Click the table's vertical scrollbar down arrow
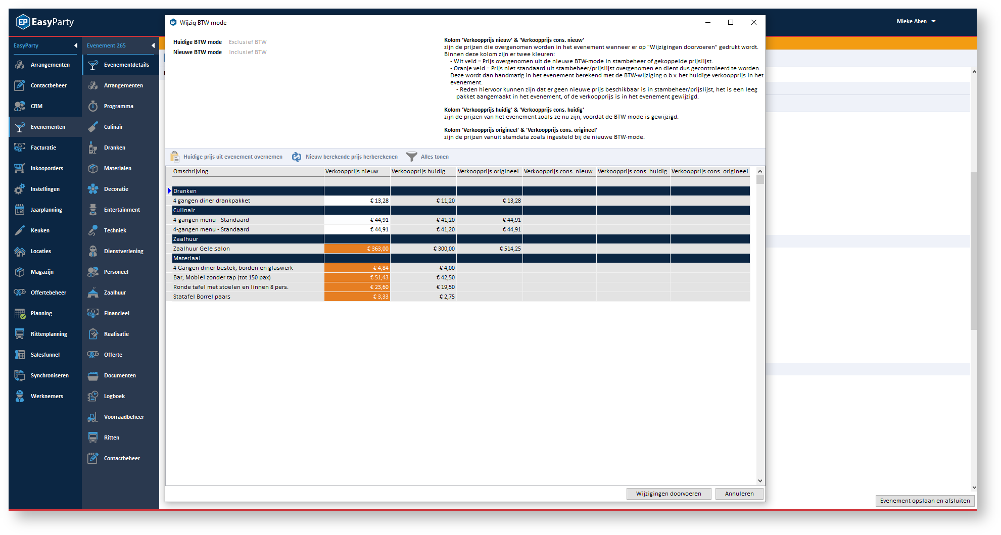 pyautogui.click(x=760, y=481)
